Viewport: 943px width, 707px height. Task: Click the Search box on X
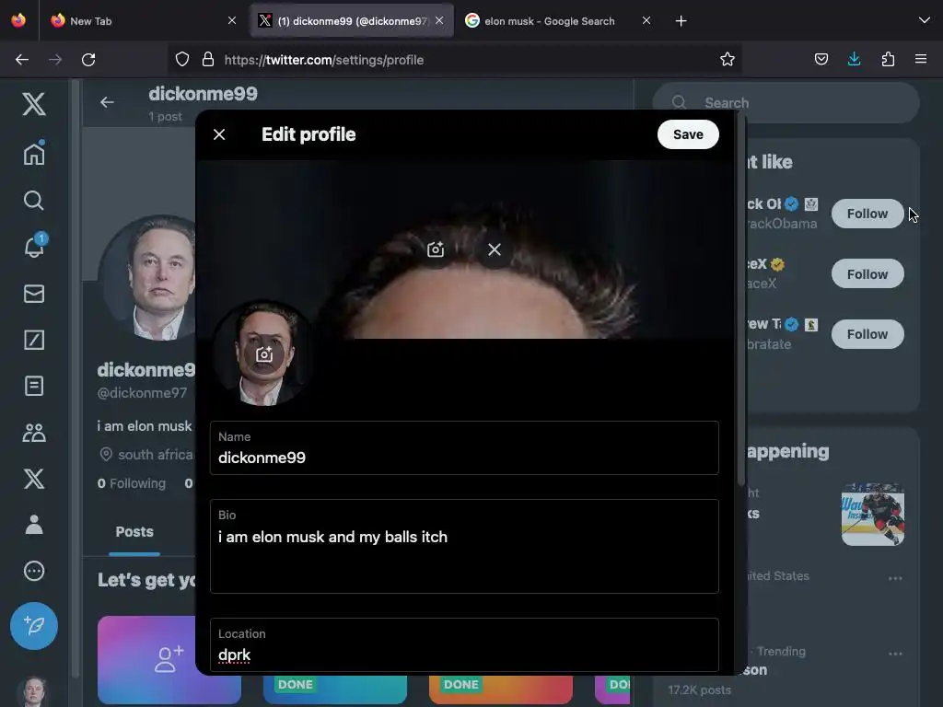pos(786,103)
